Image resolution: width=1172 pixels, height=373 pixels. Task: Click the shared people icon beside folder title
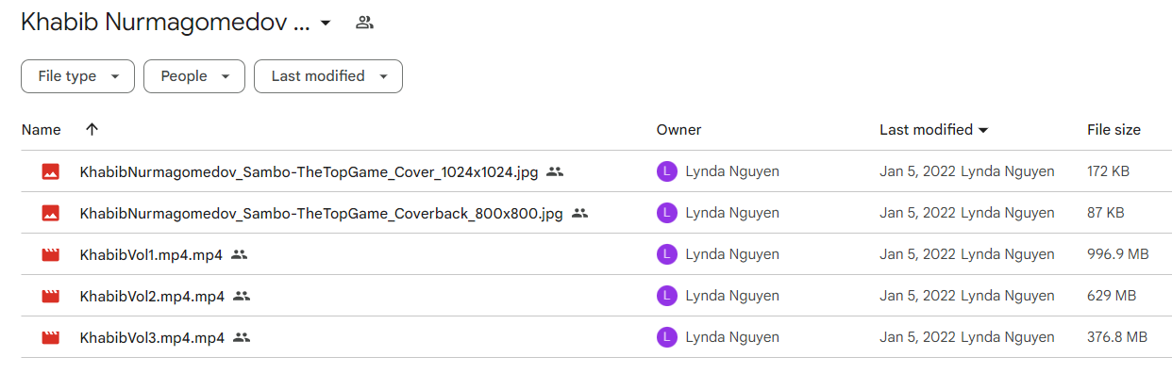point(365,23)
